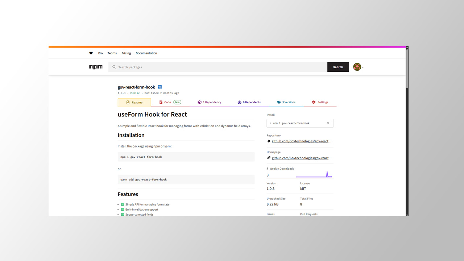Open the Code tab label
The height and width of the screenshot is (261, 464).
tap(167, 103)
